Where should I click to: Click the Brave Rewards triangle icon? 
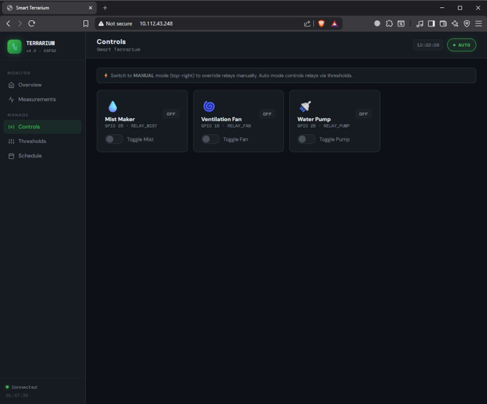click(334, 23)
